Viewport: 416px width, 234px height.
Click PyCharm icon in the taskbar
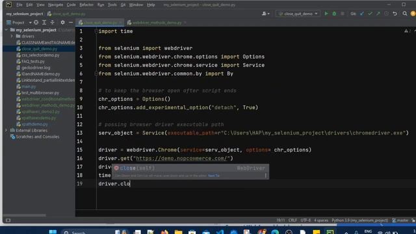pos(330,232)
